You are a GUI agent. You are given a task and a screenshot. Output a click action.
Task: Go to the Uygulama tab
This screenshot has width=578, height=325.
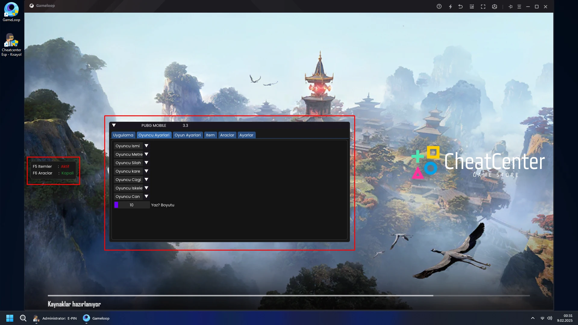123,135
